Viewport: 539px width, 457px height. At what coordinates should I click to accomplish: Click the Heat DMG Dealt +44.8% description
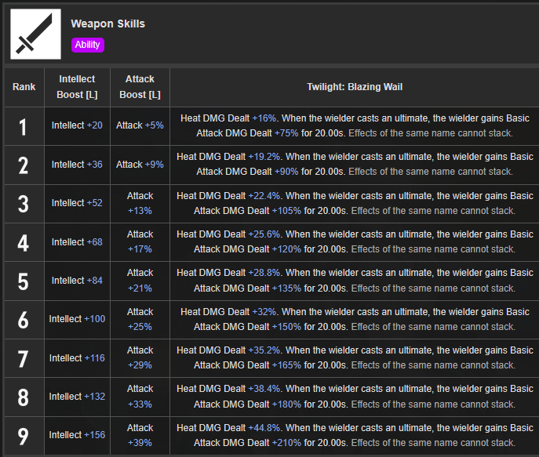(x=355, y=436)
